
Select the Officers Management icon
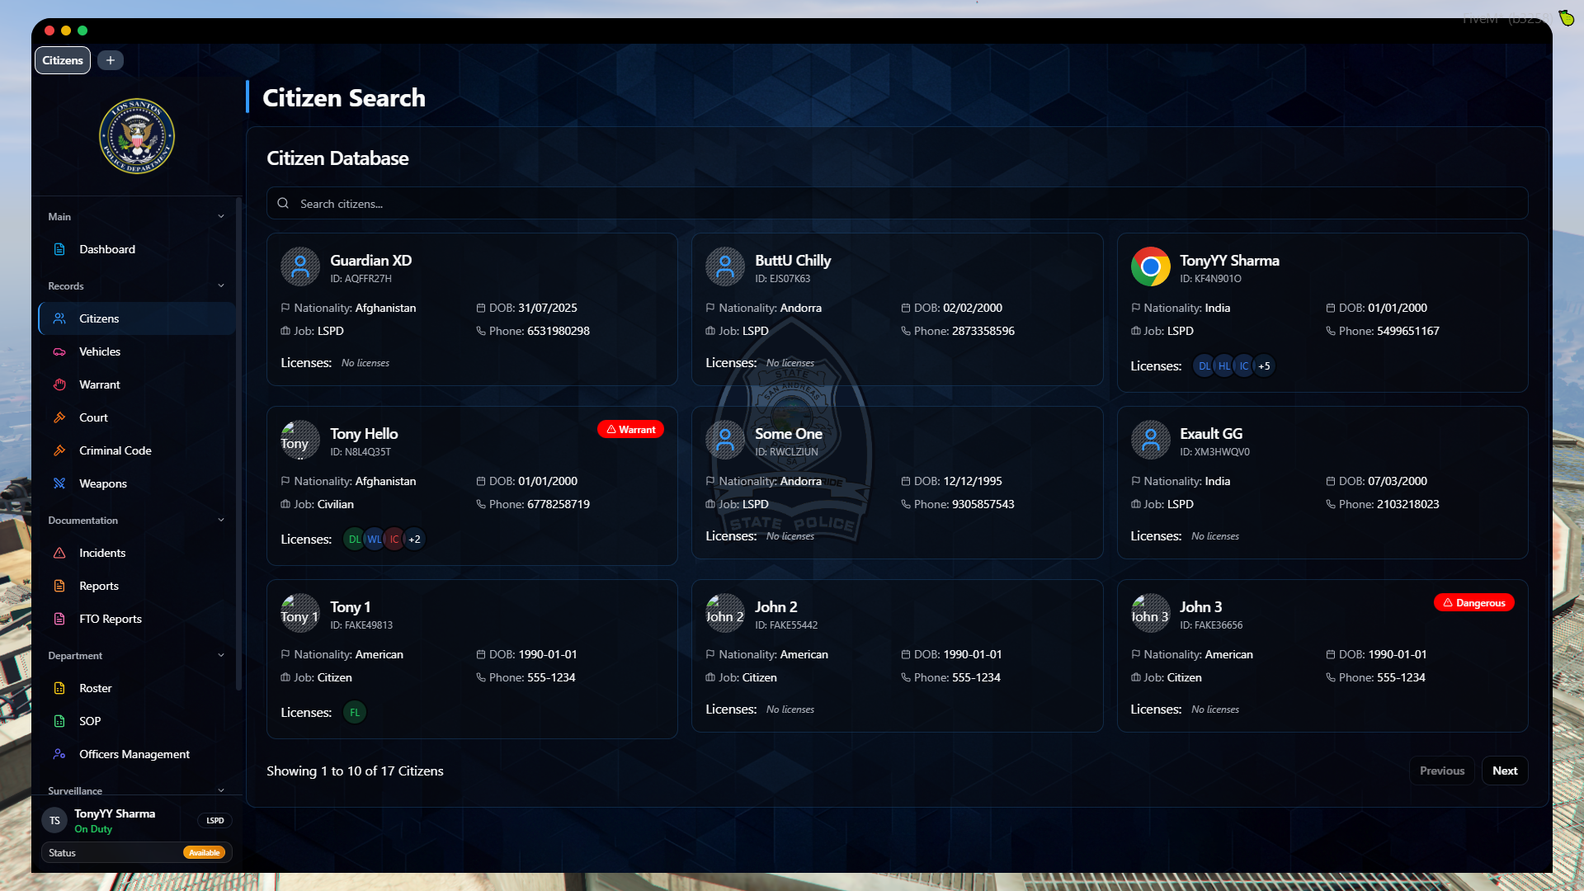click(60, 754)
